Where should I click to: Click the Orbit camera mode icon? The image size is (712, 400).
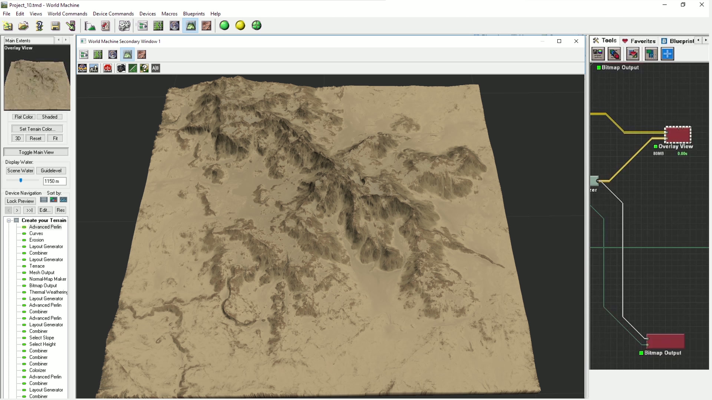(82, 68)
